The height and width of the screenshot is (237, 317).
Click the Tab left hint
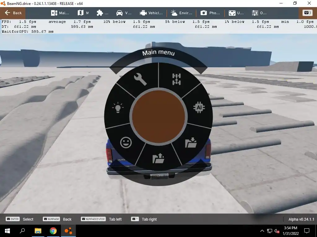tap(101, 219)
